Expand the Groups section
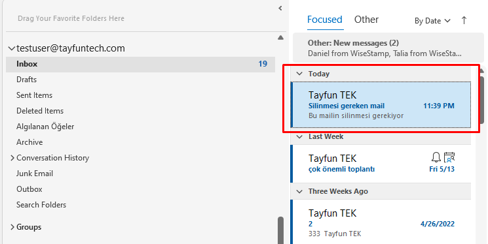 12,227
